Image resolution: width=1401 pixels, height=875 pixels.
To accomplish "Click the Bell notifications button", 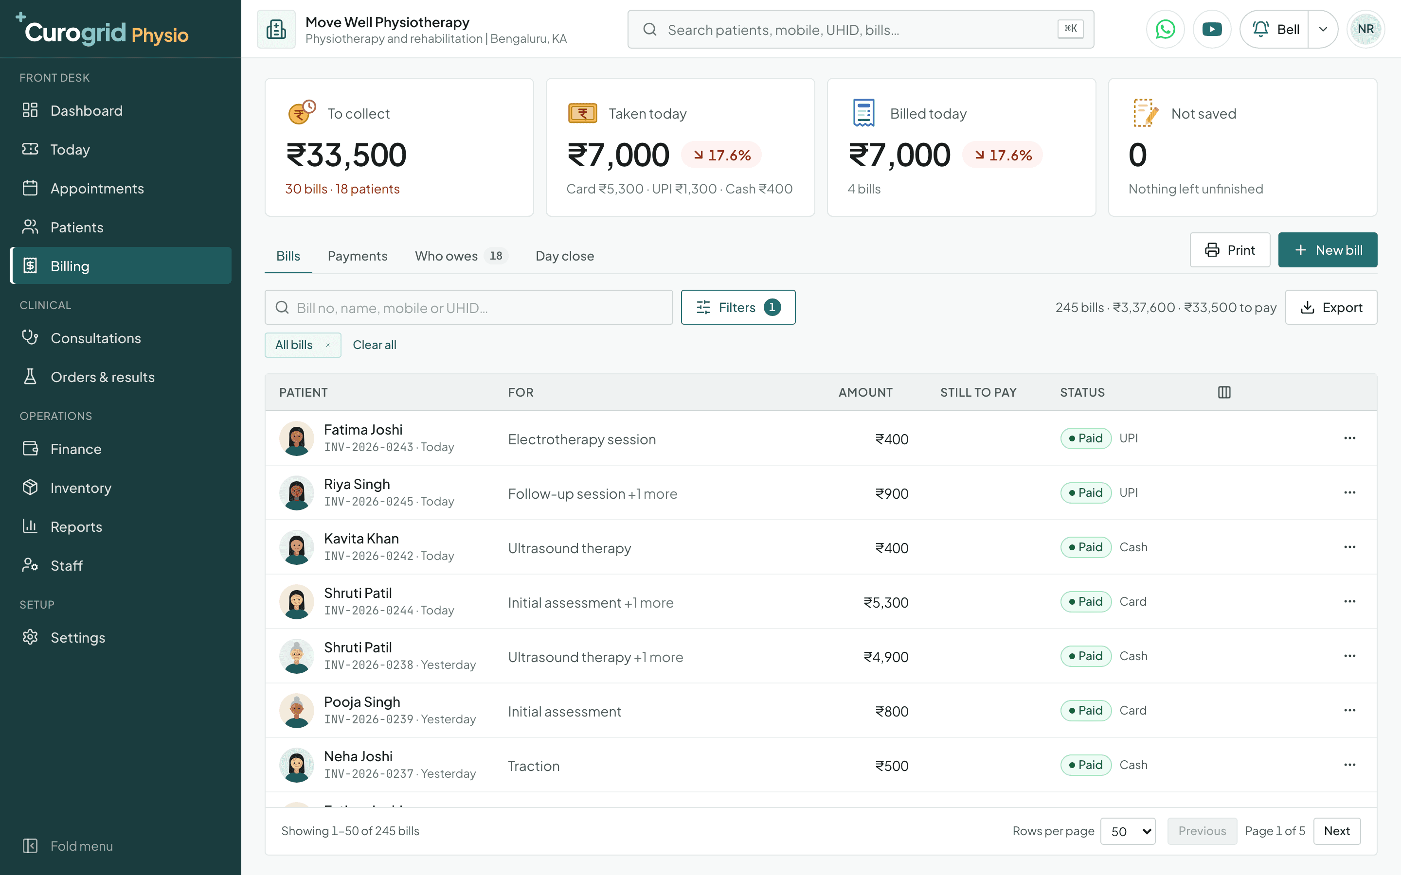I will point(1275,29).
